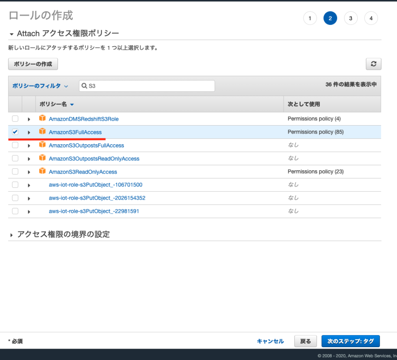Screen dimensions: 397x360
Task: Select checkbox for aws-iot-role-s3PutObject_-2026154352
Action: pyautogui.click(x=15, y=198)
